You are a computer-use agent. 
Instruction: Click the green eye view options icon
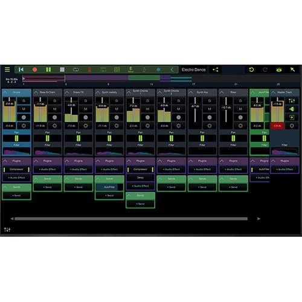click(279, 70)
